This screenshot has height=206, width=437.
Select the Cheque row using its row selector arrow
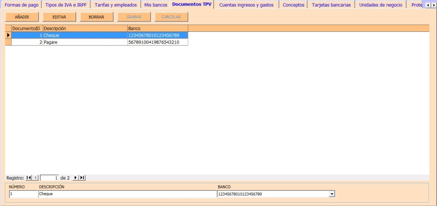[x=8, y=35]
